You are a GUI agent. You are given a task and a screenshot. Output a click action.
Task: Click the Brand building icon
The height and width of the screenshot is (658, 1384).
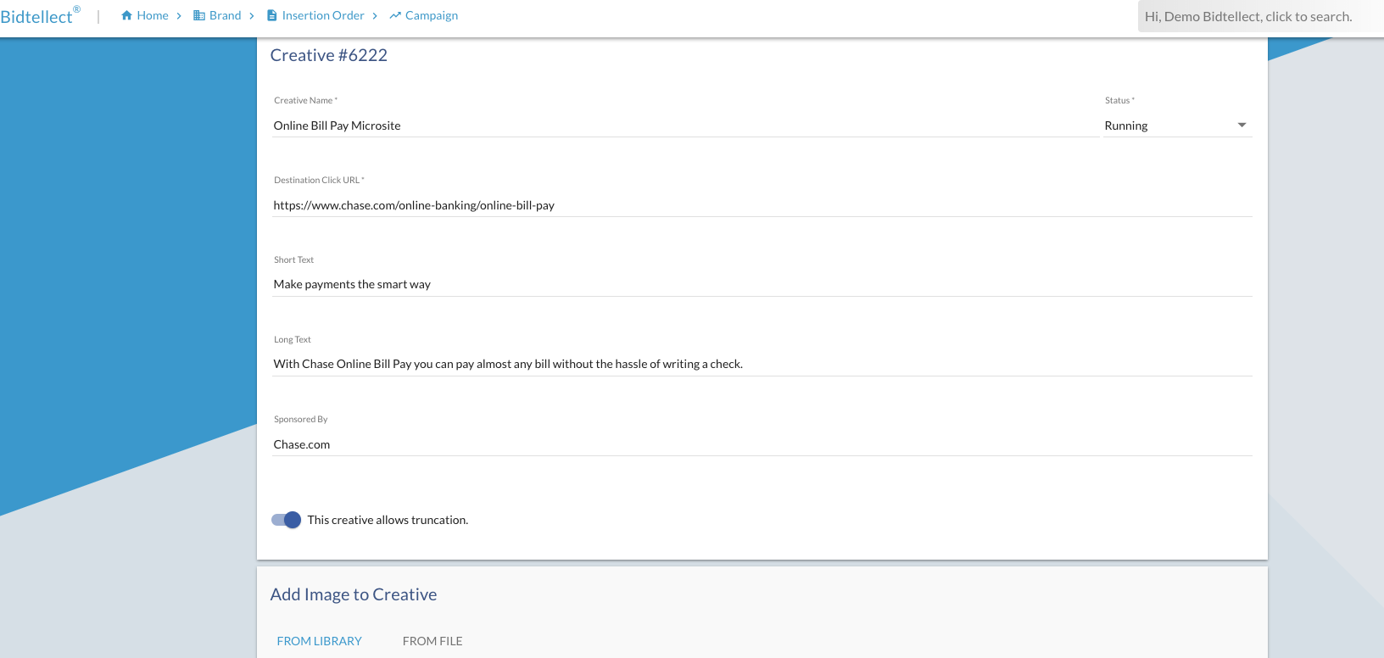tap(199, 15)
